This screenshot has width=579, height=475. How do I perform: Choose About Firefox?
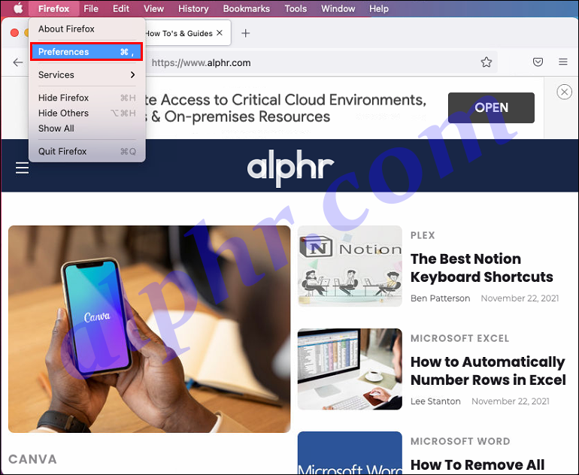87,29
